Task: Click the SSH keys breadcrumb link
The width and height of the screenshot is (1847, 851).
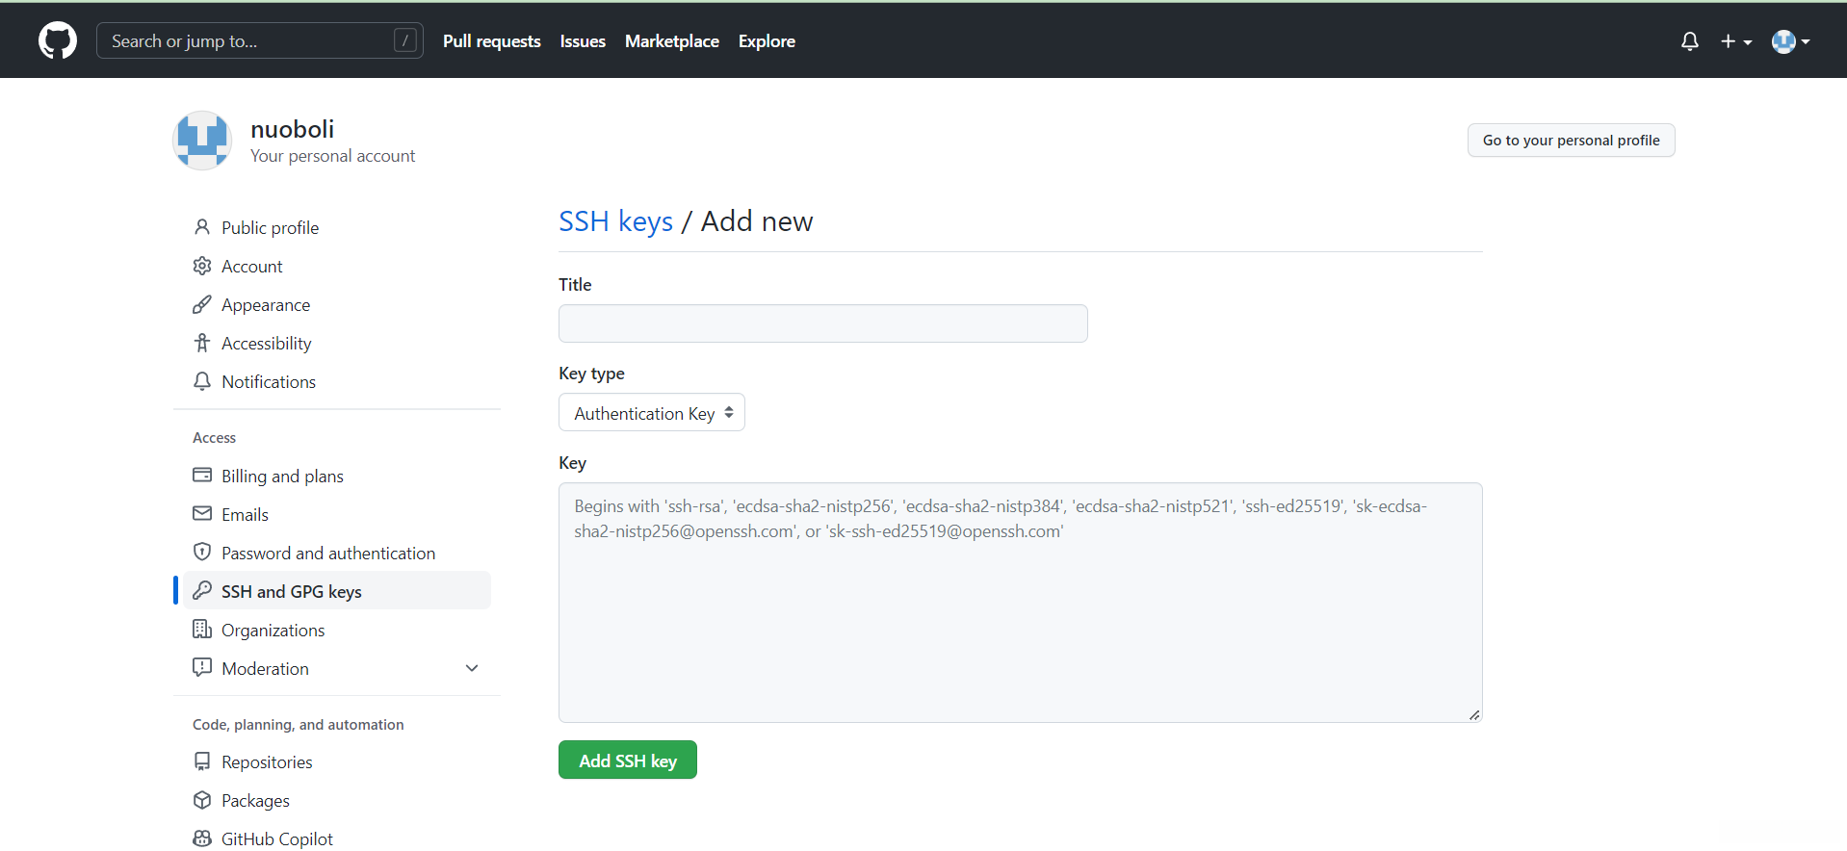Action: pyautogui.click(x=616, y=221)
